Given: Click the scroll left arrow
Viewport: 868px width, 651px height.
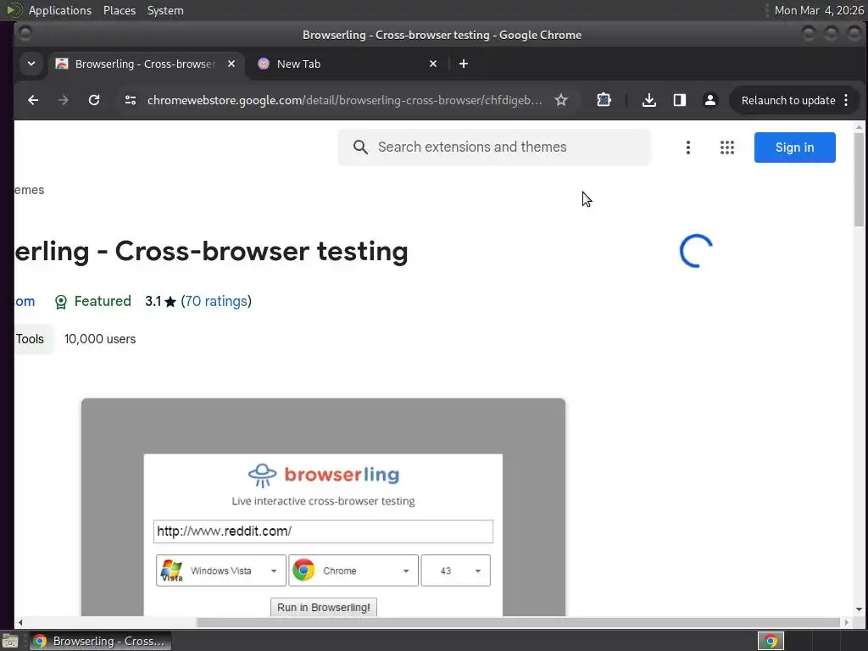Looking at the screenshot, I should [x=20, y=623].
